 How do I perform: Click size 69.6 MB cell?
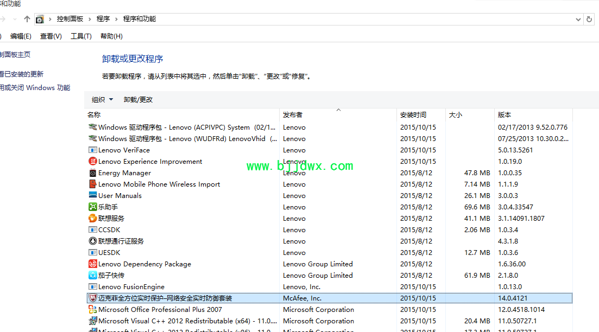(x=477, y=207)
